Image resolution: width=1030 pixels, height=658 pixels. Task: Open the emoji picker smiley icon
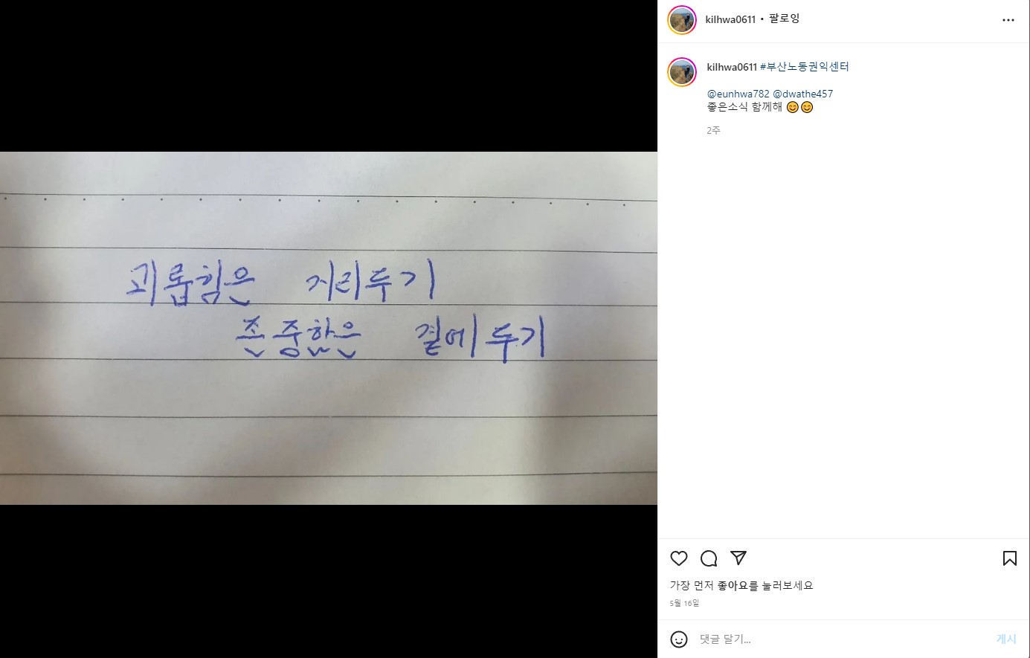[x=679, y=639]
